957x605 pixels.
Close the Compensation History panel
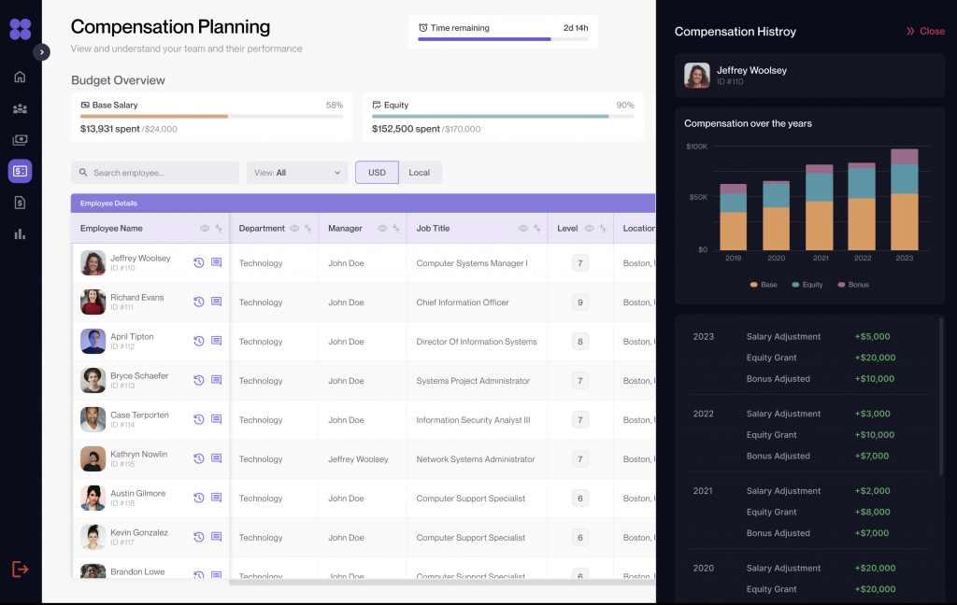pos(924,31)
